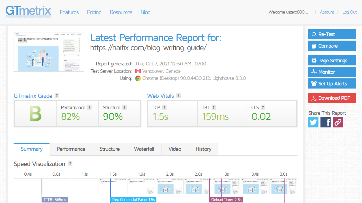Screen dimensions: 362x203
Task: Open help icon beside Web Vitals
Action: pyautogui.click(x=178, y=96)
